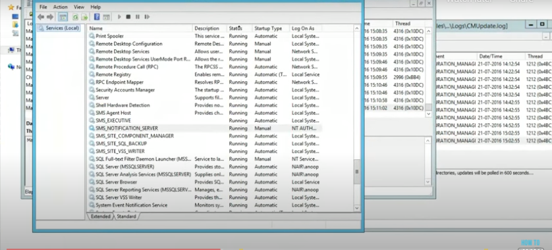Click the services list scrollbar down arrow
This screenshot has height=250, width=552.
pos(357,208)
